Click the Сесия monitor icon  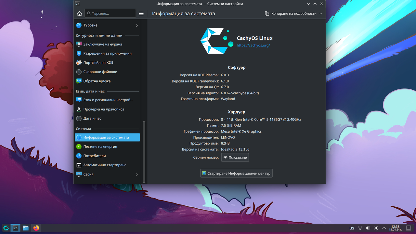click(79, 174)
